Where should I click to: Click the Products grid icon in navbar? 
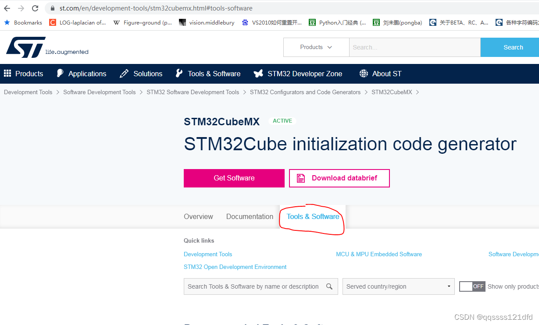(7, 74)
